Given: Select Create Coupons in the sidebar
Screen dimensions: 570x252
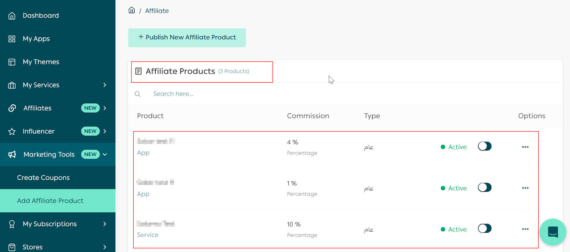Looking at the screenshot, I should tap(43, 178).
